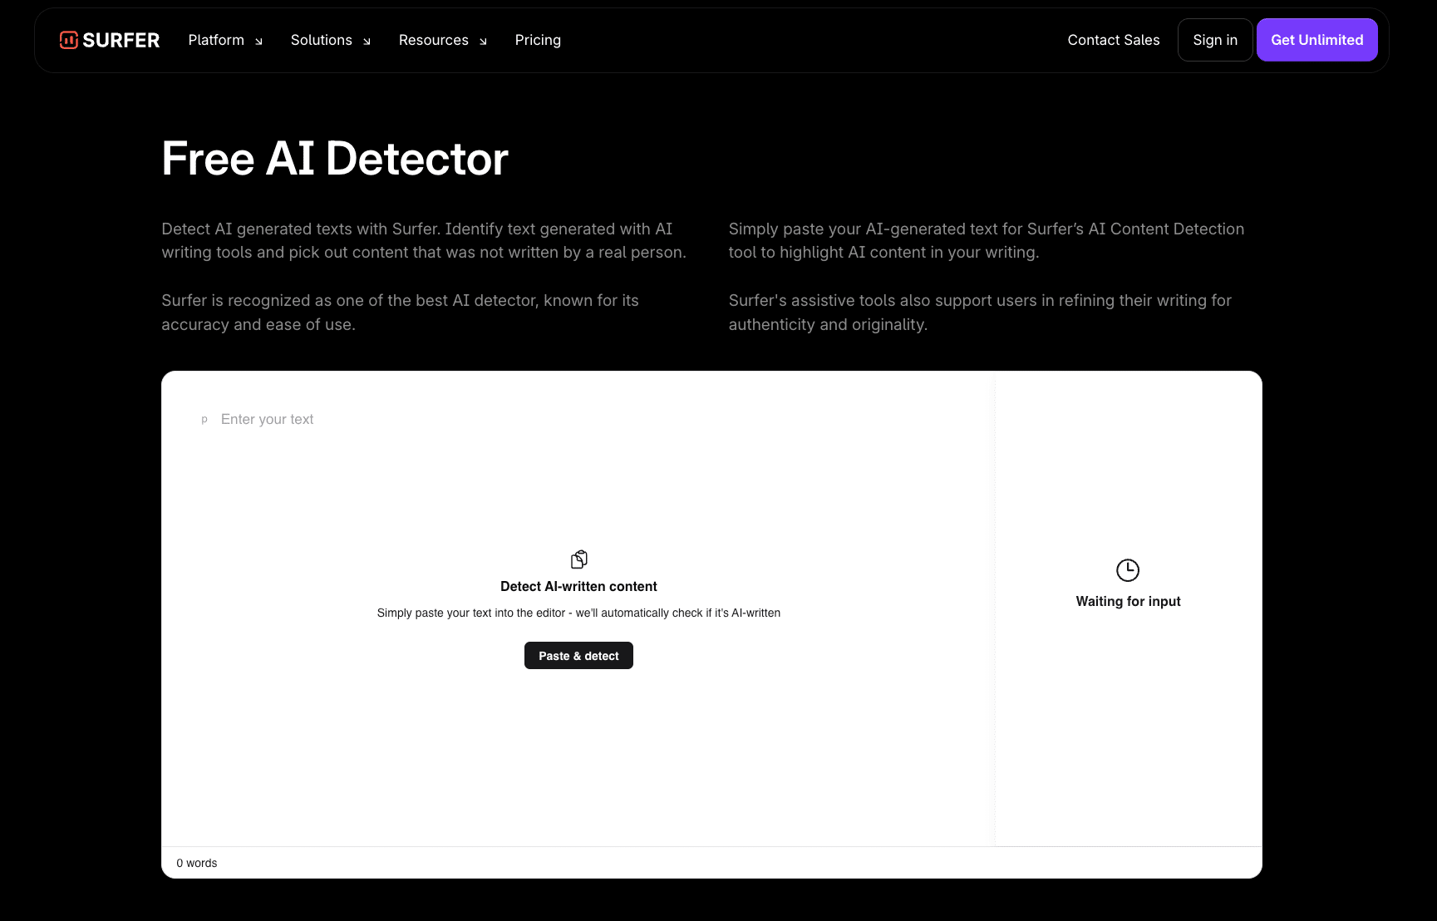
Task: Open Contact Sales
Action: point(1114,39)
